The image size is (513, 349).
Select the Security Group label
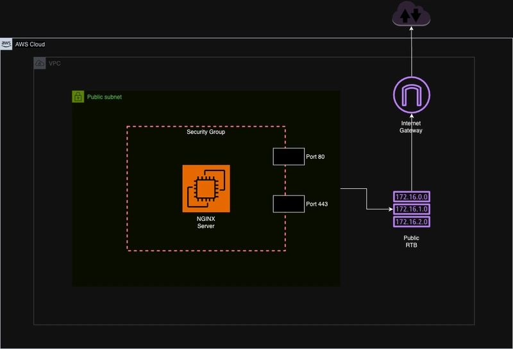point(206,132)
